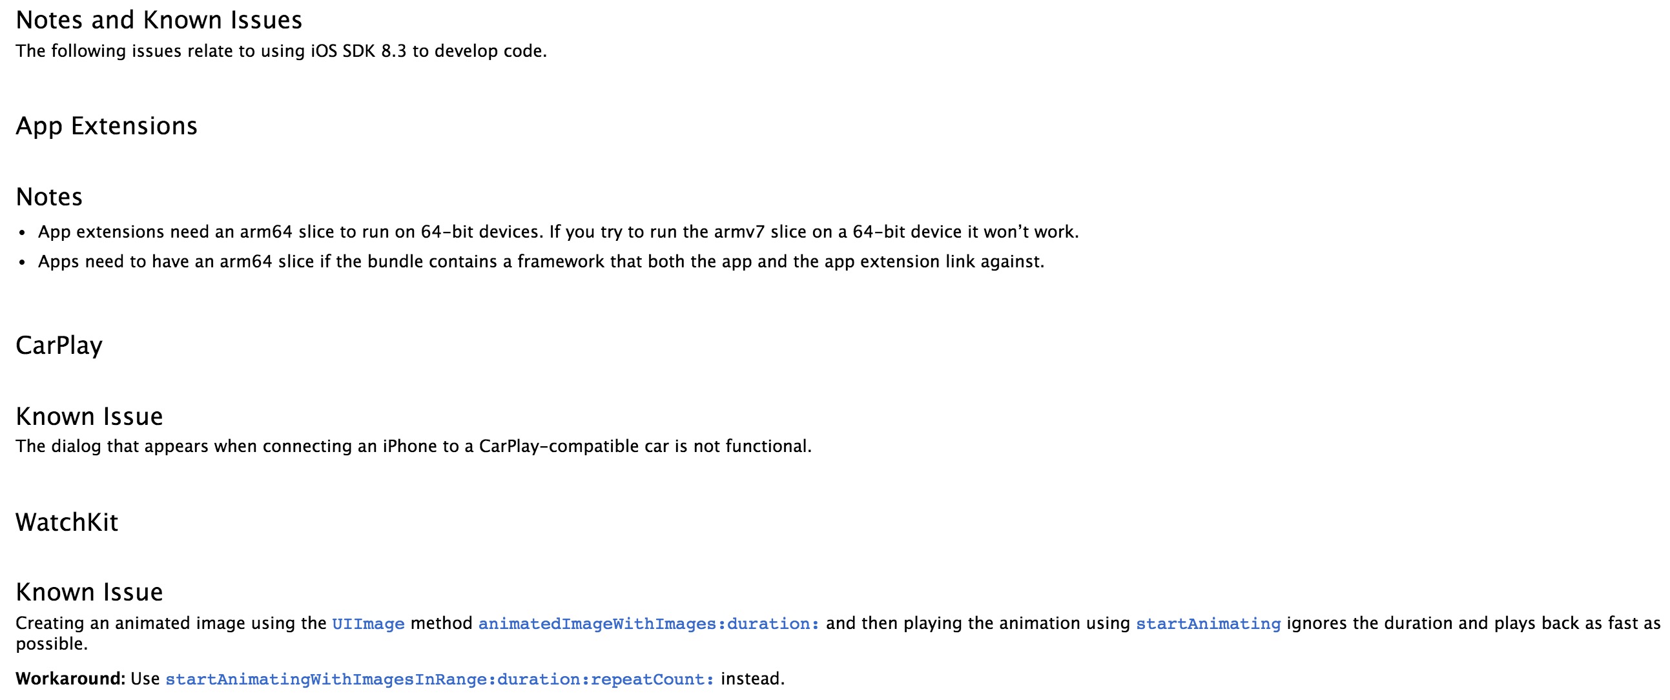Click the Notes and Known Issues heading
Screen dimensions: 1670x700
pyautogui.click(x=159, y=20)
